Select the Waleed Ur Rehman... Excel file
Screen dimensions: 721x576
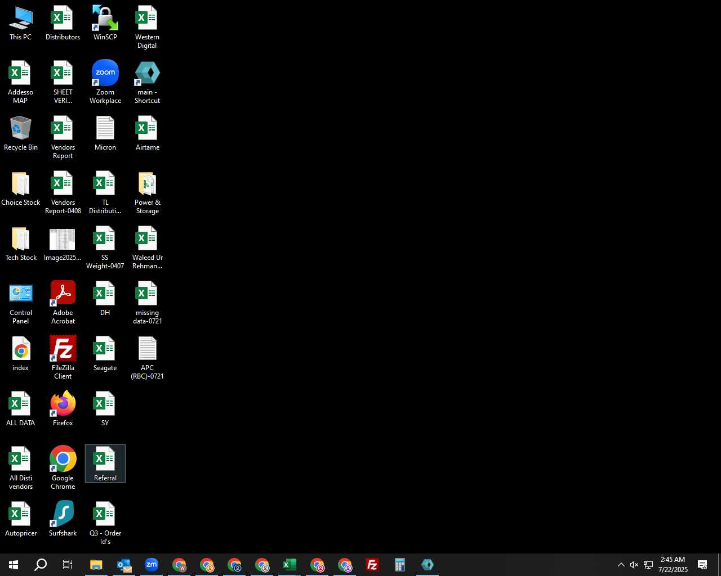(147, 248)
